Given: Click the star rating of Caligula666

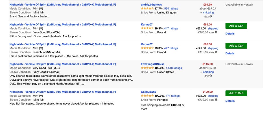Looking at the screenshot, I should pos(147,96).
